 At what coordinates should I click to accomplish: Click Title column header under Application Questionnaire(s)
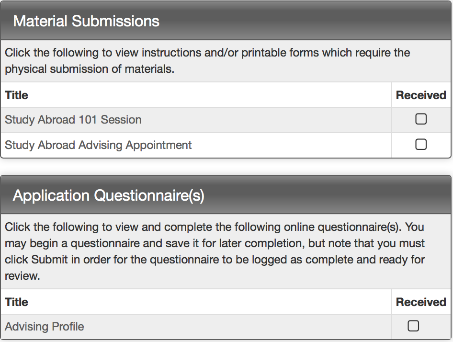click(17, 302)
